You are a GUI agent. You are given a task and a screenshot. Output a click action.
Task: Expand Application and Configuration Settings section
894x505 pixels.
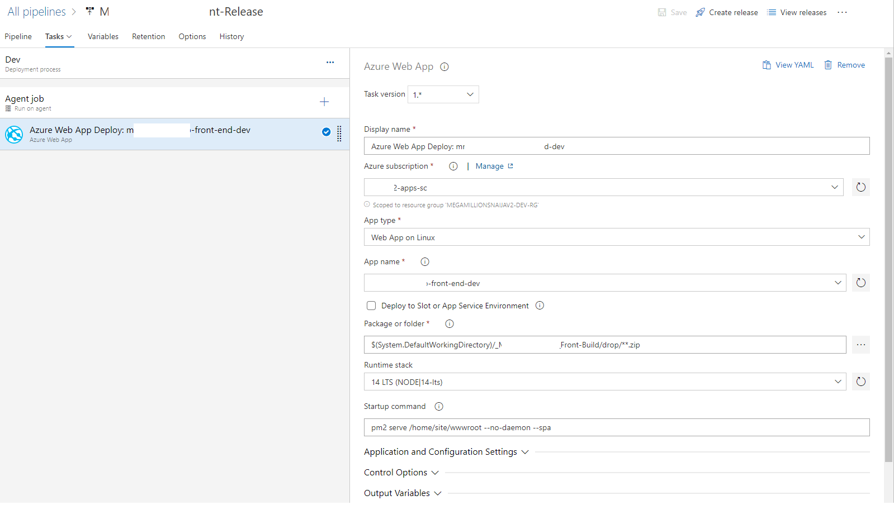click(x=447, y=452)
